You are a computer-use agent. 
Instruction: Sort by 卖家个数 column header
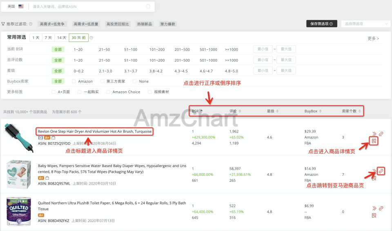tap(351, 111)
